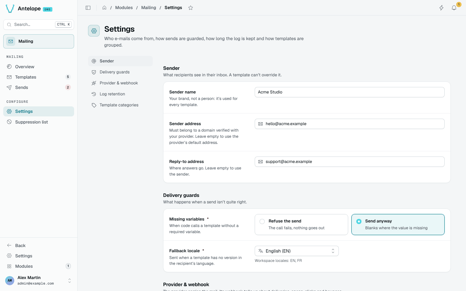
Task: Open the Fallback locale English (EN) dropdown
Action: pyautogui.click(x=297, y=251)
